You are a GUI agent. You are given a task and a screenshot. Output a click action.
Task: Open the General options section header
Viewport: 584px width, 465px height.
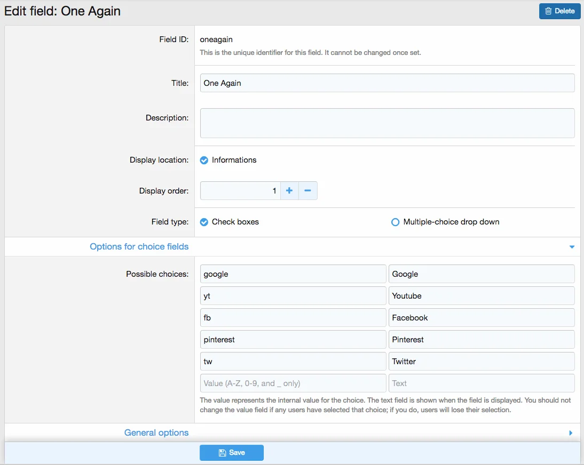pos(156,433)
